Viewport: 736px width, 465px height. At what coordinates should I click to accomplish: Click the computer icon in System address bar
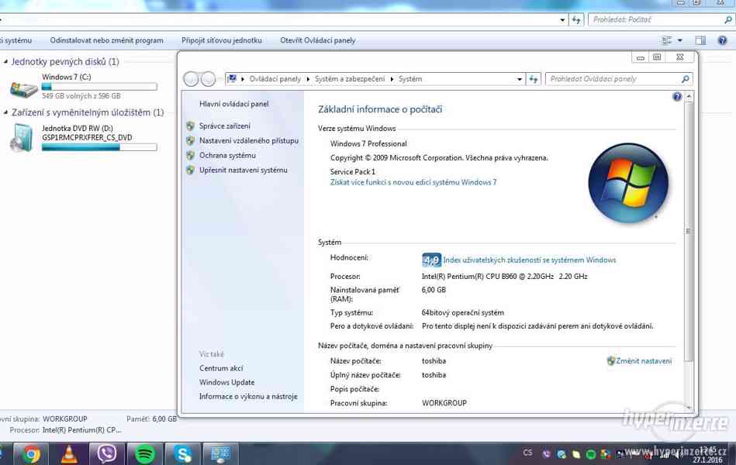coord(232,79)
